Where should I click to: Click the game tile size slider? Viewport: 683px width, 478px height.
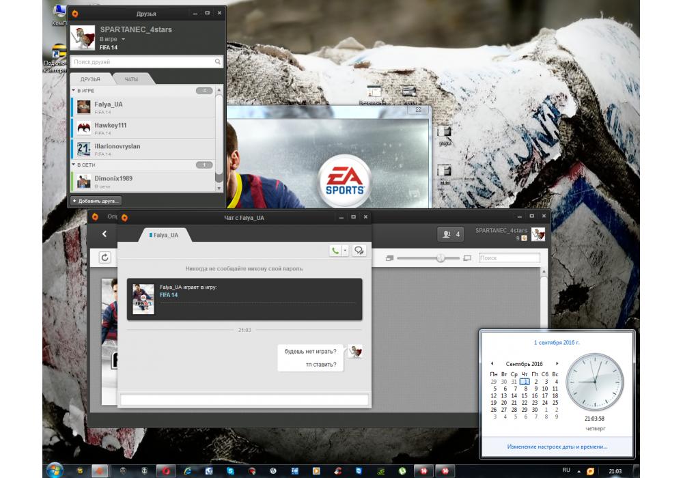click(441, 258)
